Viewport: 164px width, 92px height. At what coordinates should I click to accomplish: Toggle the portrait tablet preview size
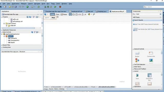77,14
